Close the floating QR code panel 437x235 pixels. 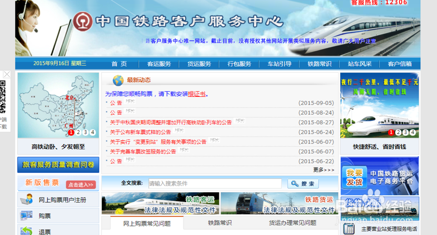tap(7, 74)
